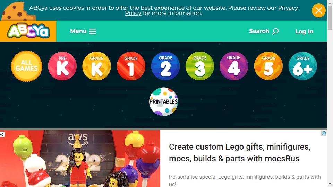Image resolution: width=333 pixels, height=187 pixels.
Task: Select the Grade 4 purple circle
Action: click(234, 66)
